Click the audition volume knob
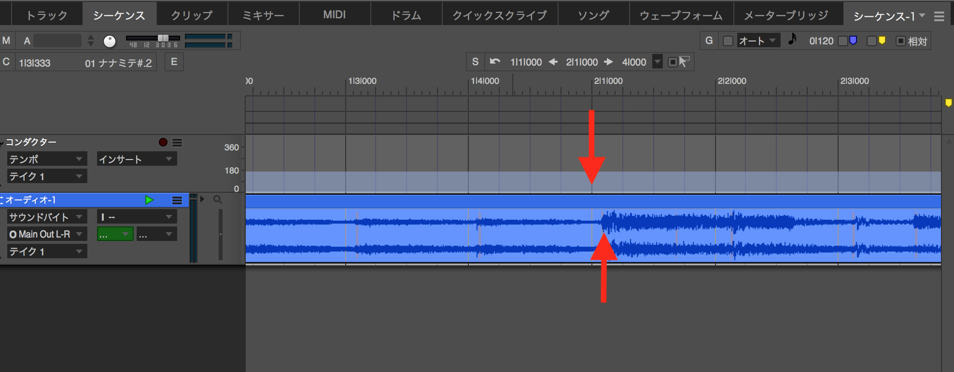 (x=110, y=41)
